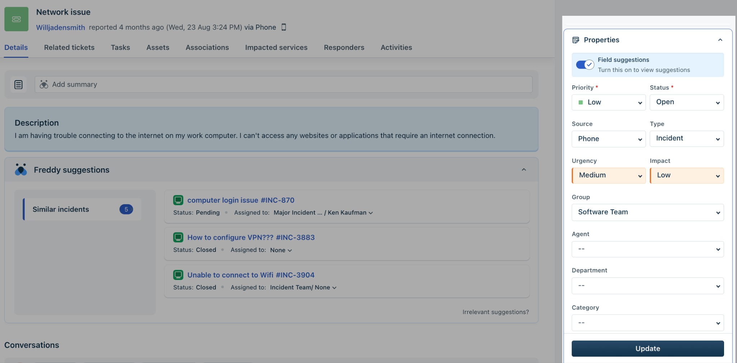Click the Properties panel header icon

click(x=576, y=40)
